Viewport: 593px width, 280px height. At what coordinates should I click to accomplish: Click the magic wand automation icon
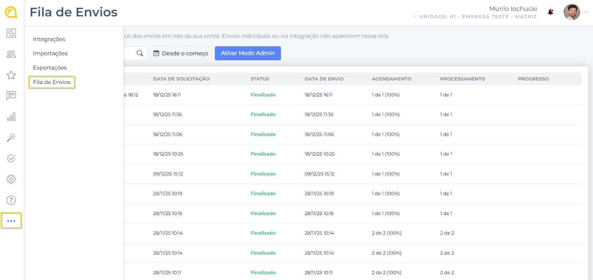click(11, 137)
